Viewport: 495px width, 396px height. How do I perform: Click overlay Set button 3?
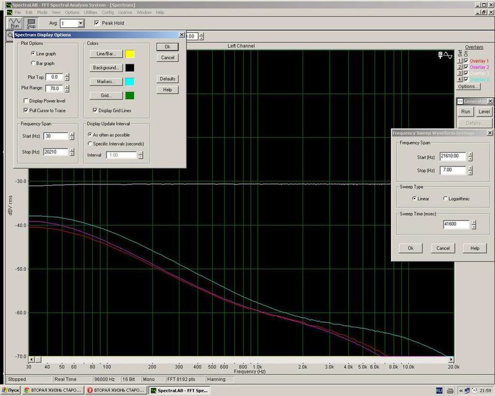[460, 73]
